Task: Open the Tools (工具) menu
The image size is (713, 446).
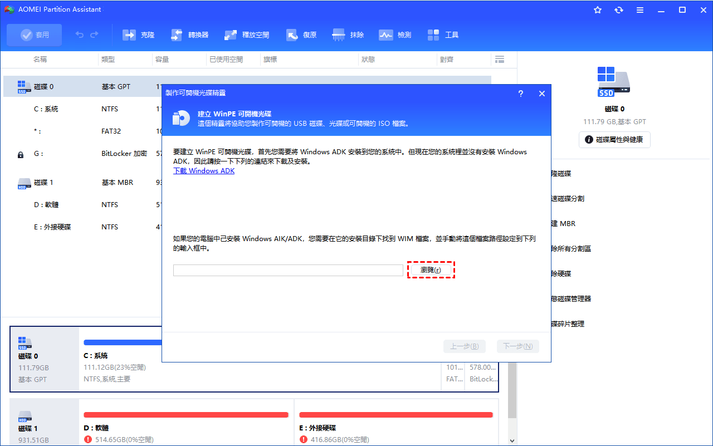Action: (443, 35)
